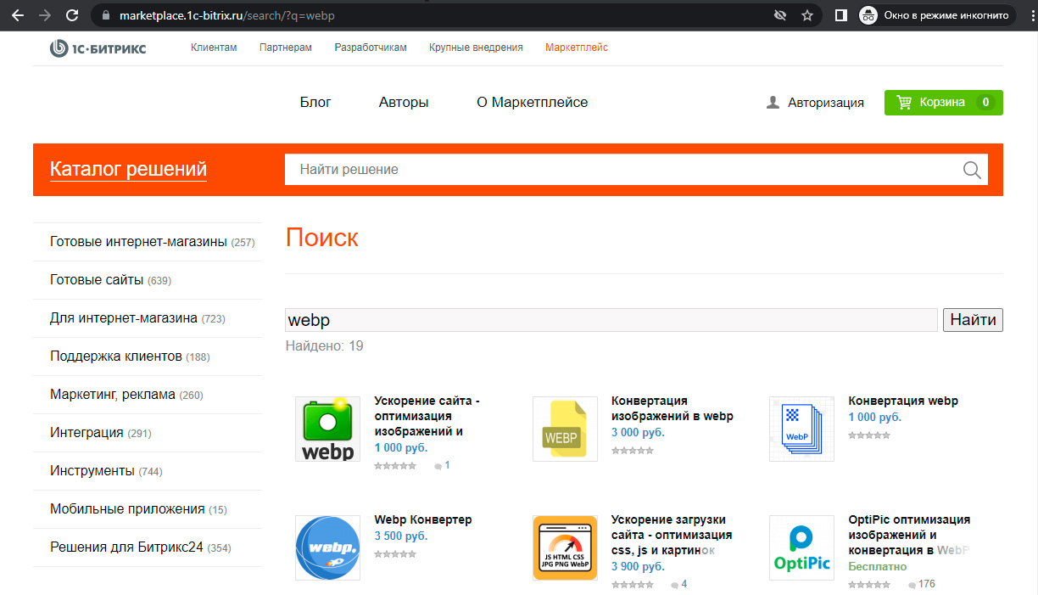Screen dimensions: 1038x595
Task: Click the magnifier icon in the Найти решение search bar
Action: coord(972,170)
